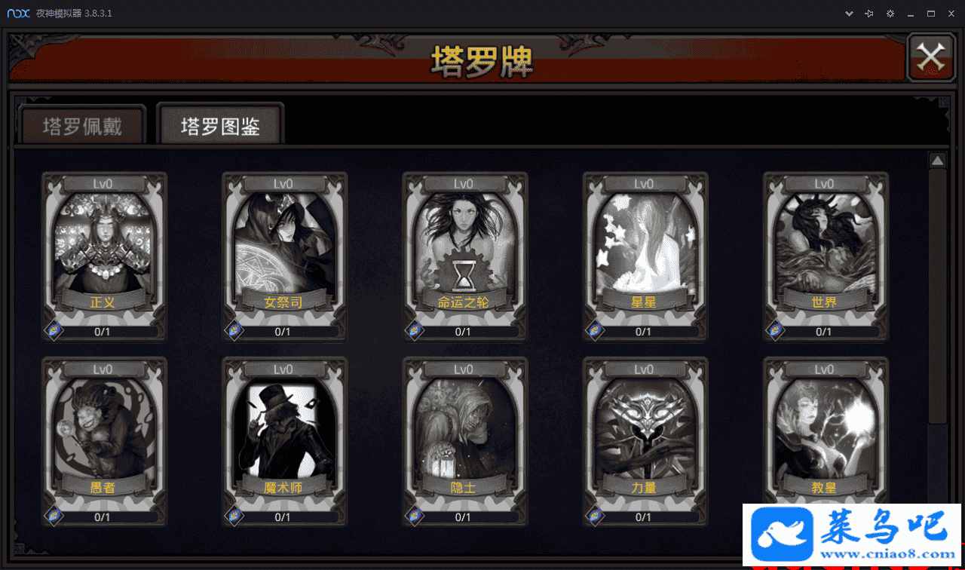Viewport: 965px width, 570px height.
Task: Open the 魔术师 tarot card
Action: 284,434
